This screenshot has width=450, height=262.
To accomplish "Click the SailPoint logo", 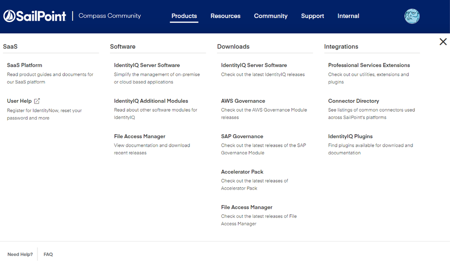I will click(35, 16).
